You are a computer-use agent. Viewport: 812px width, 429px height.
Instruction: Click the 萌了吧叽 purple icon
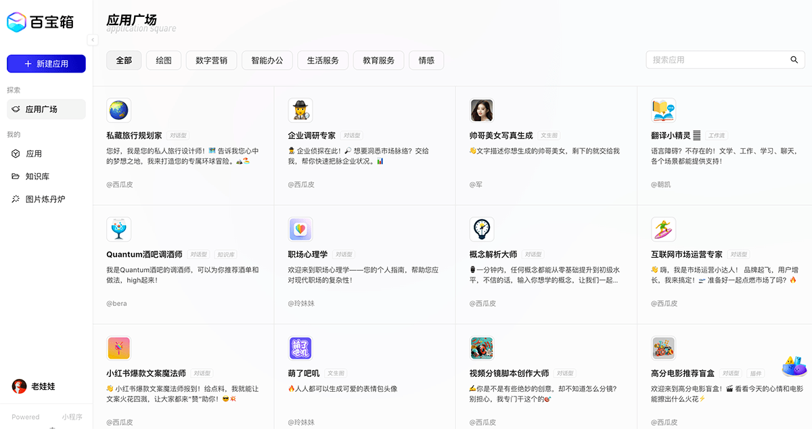(300, 348)
